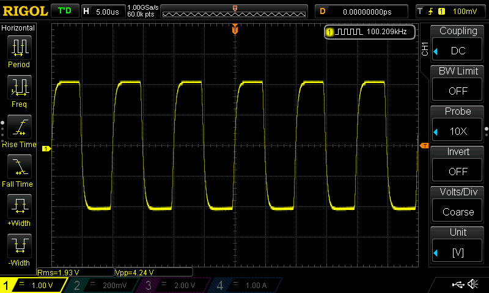Image resolution: width=489 pixels, height=293 pixels.
Task: Switch to channel 2 tab 200mV
Action: (x=105, y=285)
